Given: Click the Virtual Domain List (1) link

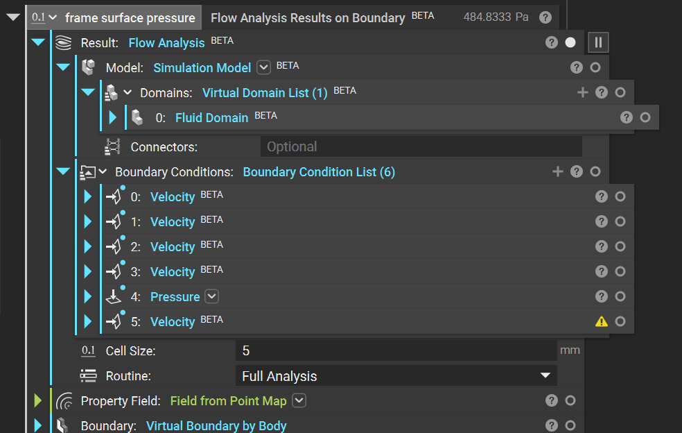Looking at the screenshot, I should pos(265,93).
